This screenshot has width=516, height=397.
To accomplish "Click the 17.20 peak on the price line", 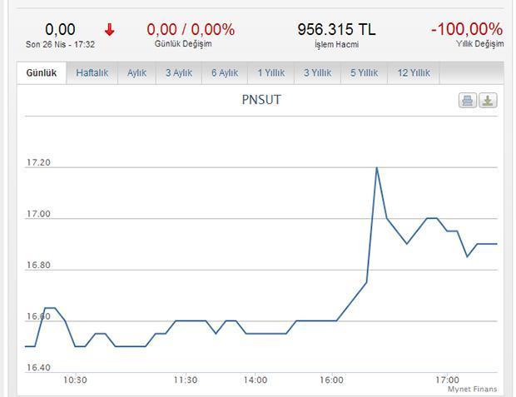I will coord(377,167).
